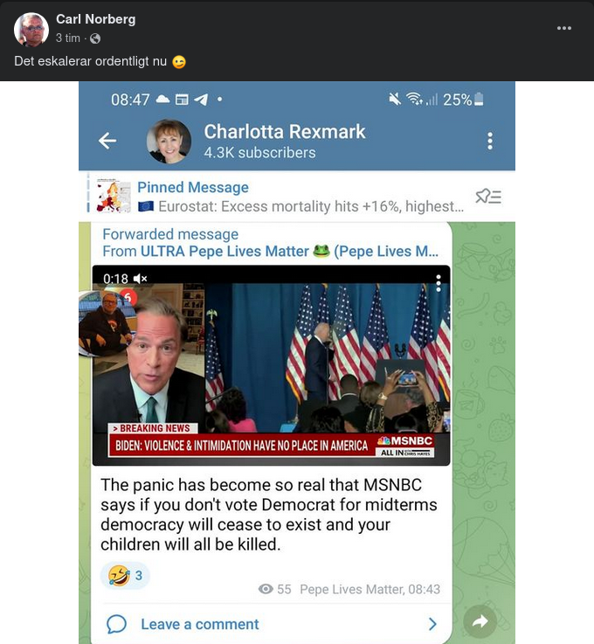Click the forward share arrow button

pos(480,621)
